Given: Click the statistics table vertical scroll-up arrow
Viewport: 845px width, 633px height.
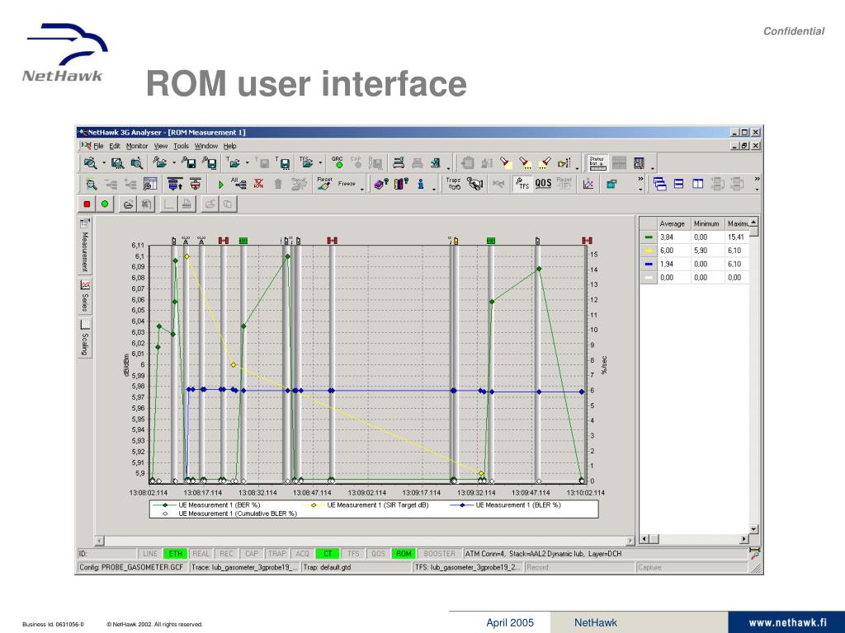Looking at the screenshot, I should pyautogui.click(x=753, y=222).
